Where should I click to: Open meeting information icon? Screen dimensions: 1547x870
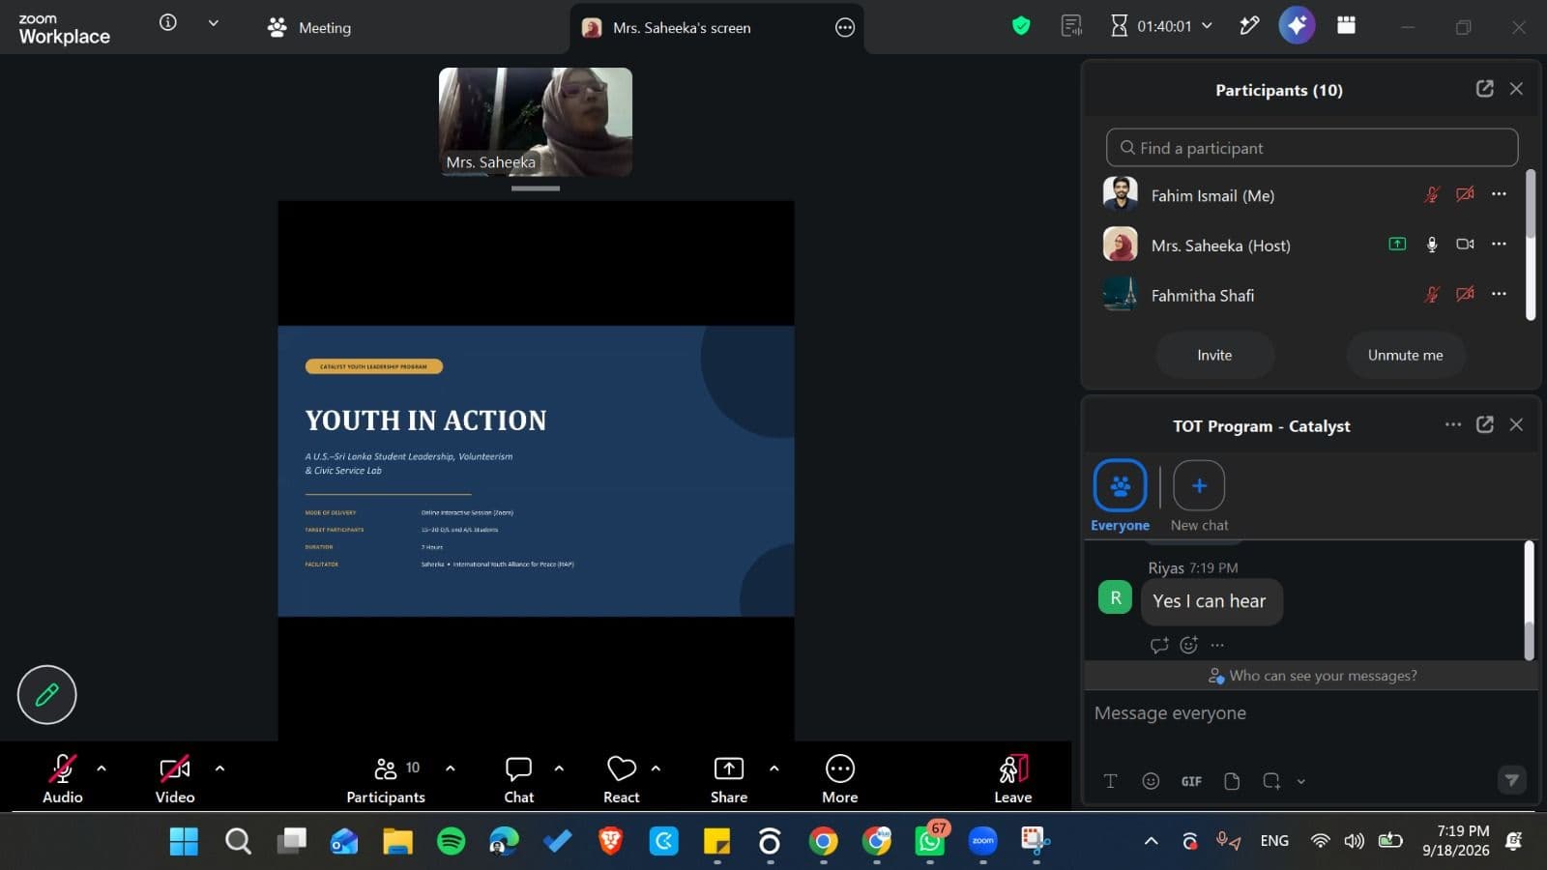168,22
